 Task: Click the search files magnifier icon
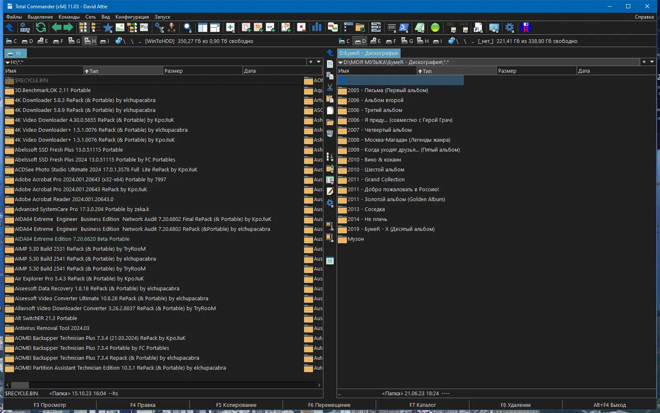click(187, 28)
